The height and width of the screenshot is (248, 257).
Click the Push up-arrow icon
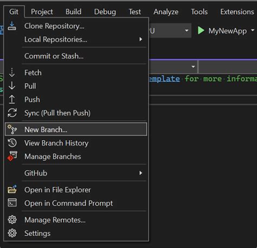click(x=12, y=99)
